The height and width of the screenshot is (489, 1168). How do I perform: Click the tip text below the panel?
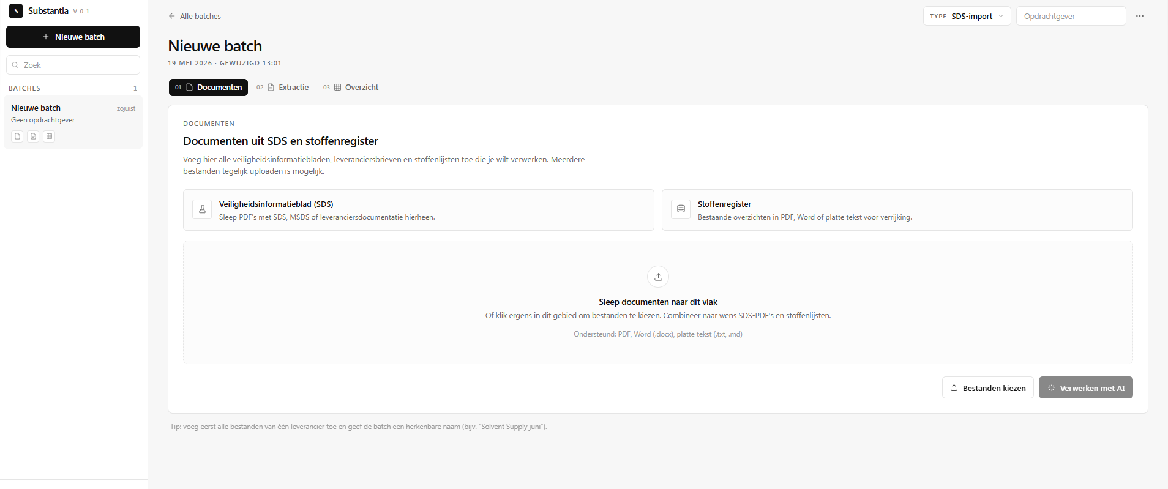[359, 427]
